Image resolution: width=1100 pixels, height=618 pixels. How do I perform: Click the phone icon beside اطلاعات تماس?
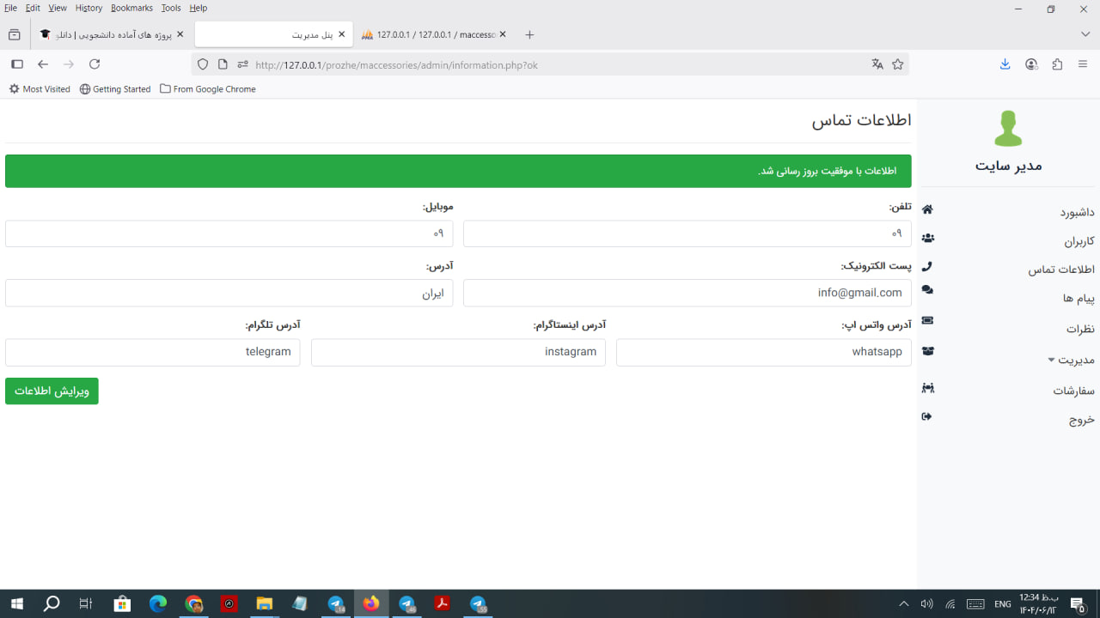pos(927,267)
